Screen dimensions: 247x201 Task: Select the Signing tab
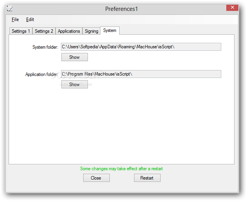coord(91,31)
